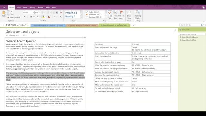Click the Delete X icon in Basic Text

61,17
